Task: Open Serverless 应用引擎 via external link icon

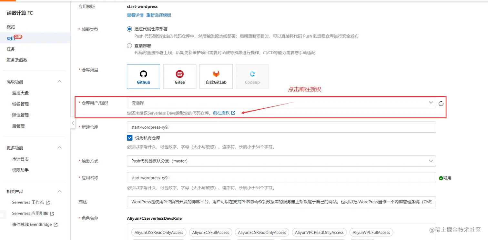Action: point(52,213)
